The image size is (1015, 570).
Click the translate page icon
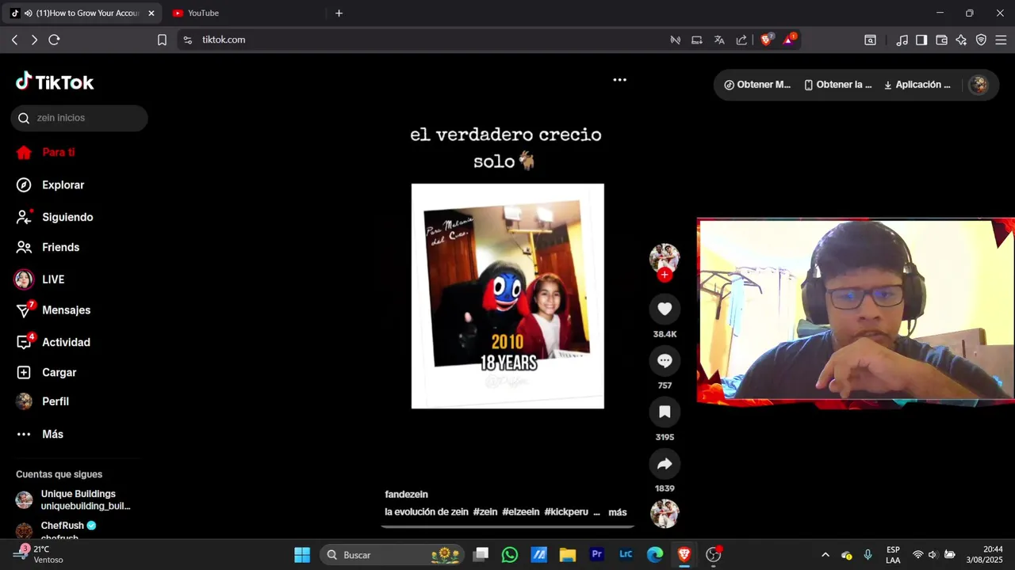[719, 40]
